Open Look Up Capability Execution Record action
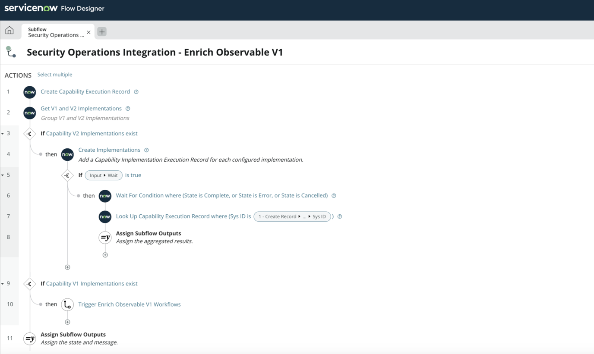The image size is (594, 354). [x=183, y=216]
